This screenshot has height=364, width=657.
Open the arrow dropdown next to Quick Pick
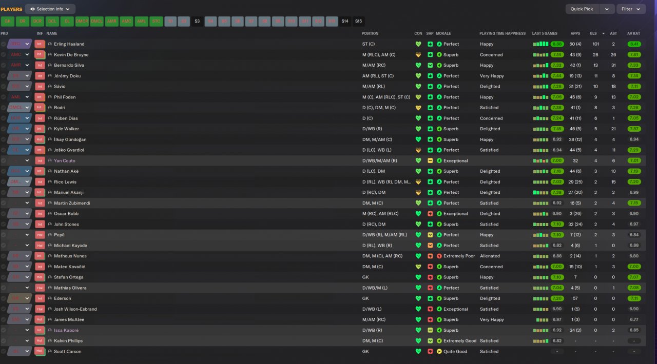pos(607,9)
